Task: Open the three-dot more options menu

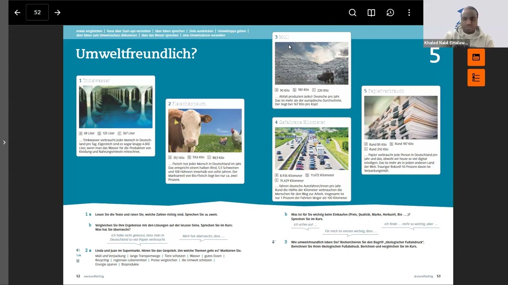Action: (409, 13)
